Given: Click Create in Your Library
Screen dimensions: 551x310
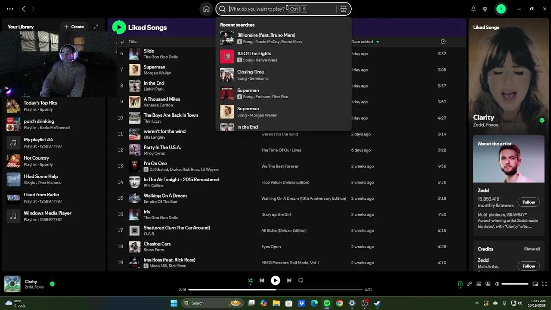Looking at the screenshot, I should point(74,27).
